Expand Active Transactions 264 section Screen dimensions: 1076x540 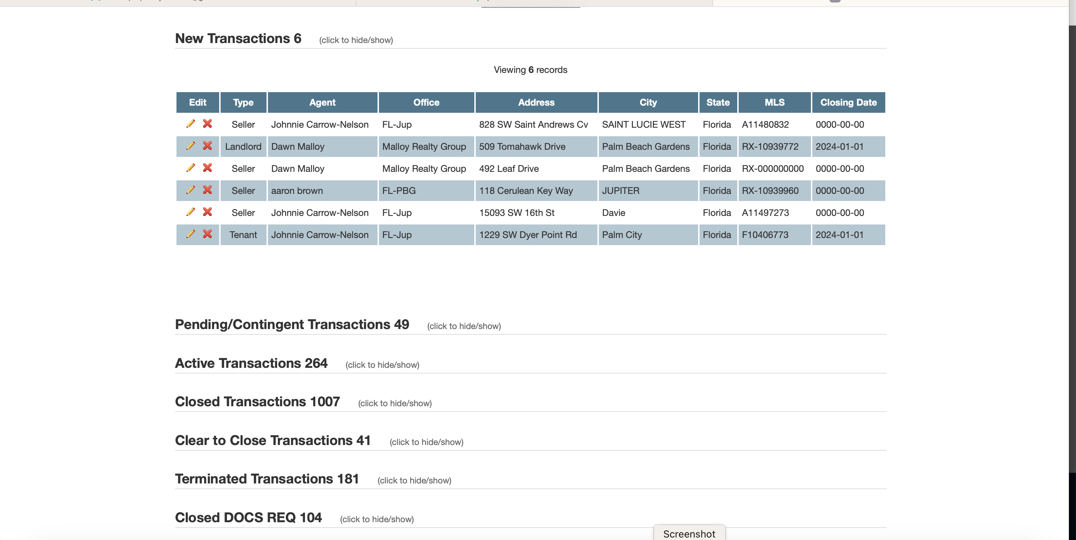[251, 363]
